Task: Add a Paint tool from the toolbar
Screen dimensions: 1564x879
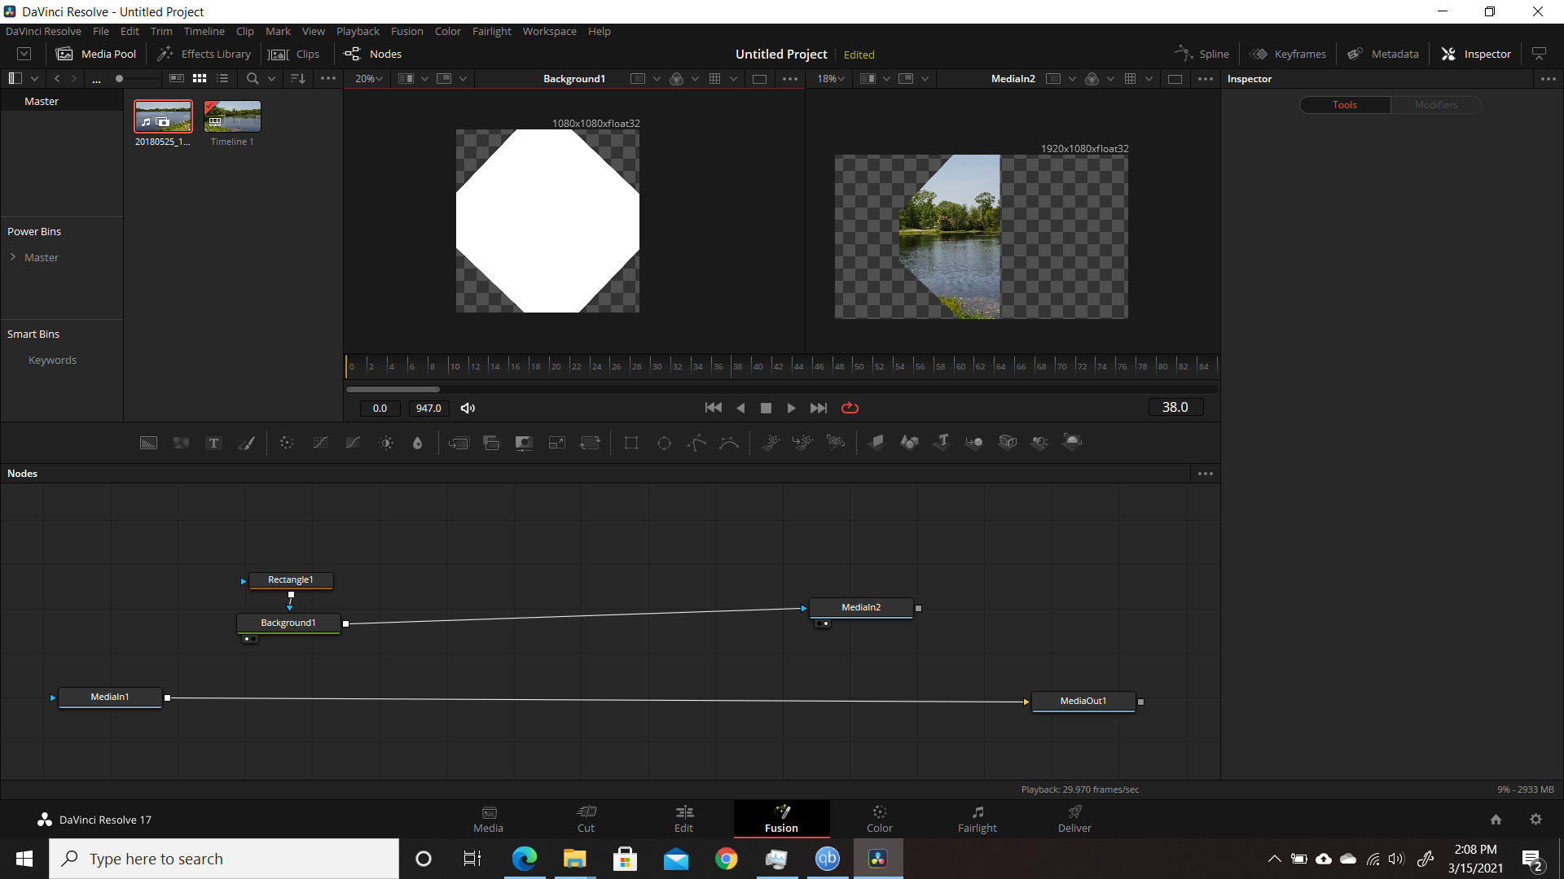Action: click(246, 443)
